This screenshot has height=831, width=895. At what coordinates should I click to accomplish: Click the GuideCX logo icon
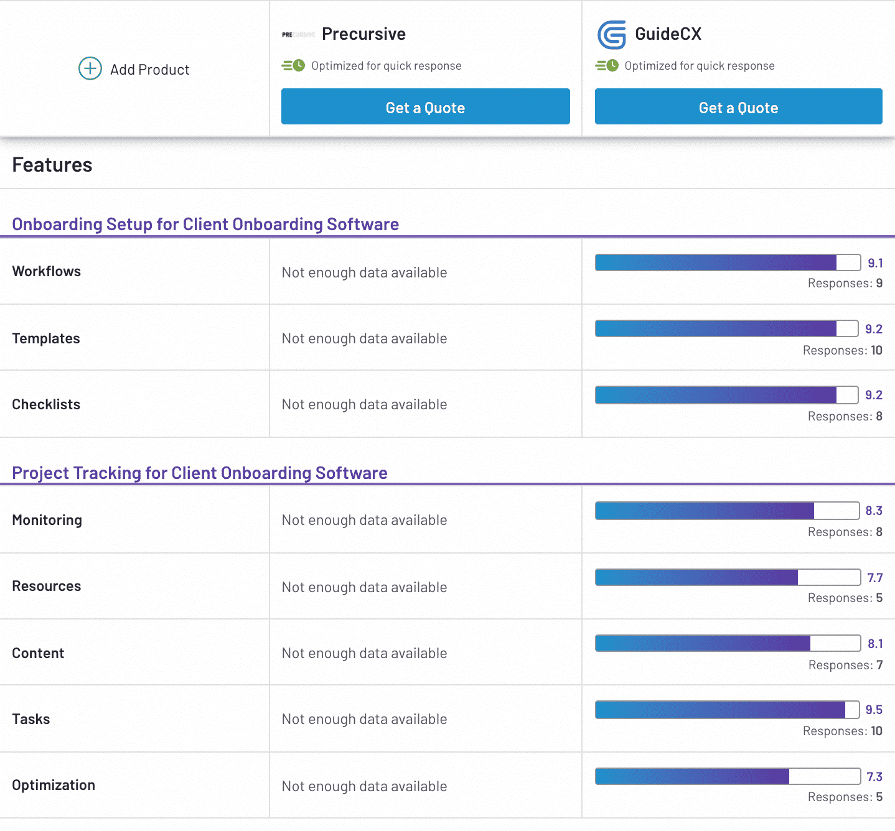click(x=612, y=35)
